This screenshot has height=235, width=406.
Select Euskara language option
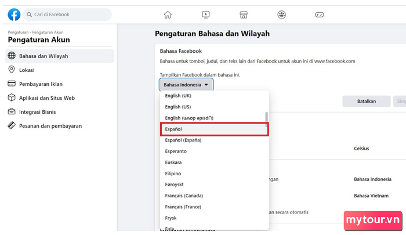pyautogui.click(x=215, y=162)
